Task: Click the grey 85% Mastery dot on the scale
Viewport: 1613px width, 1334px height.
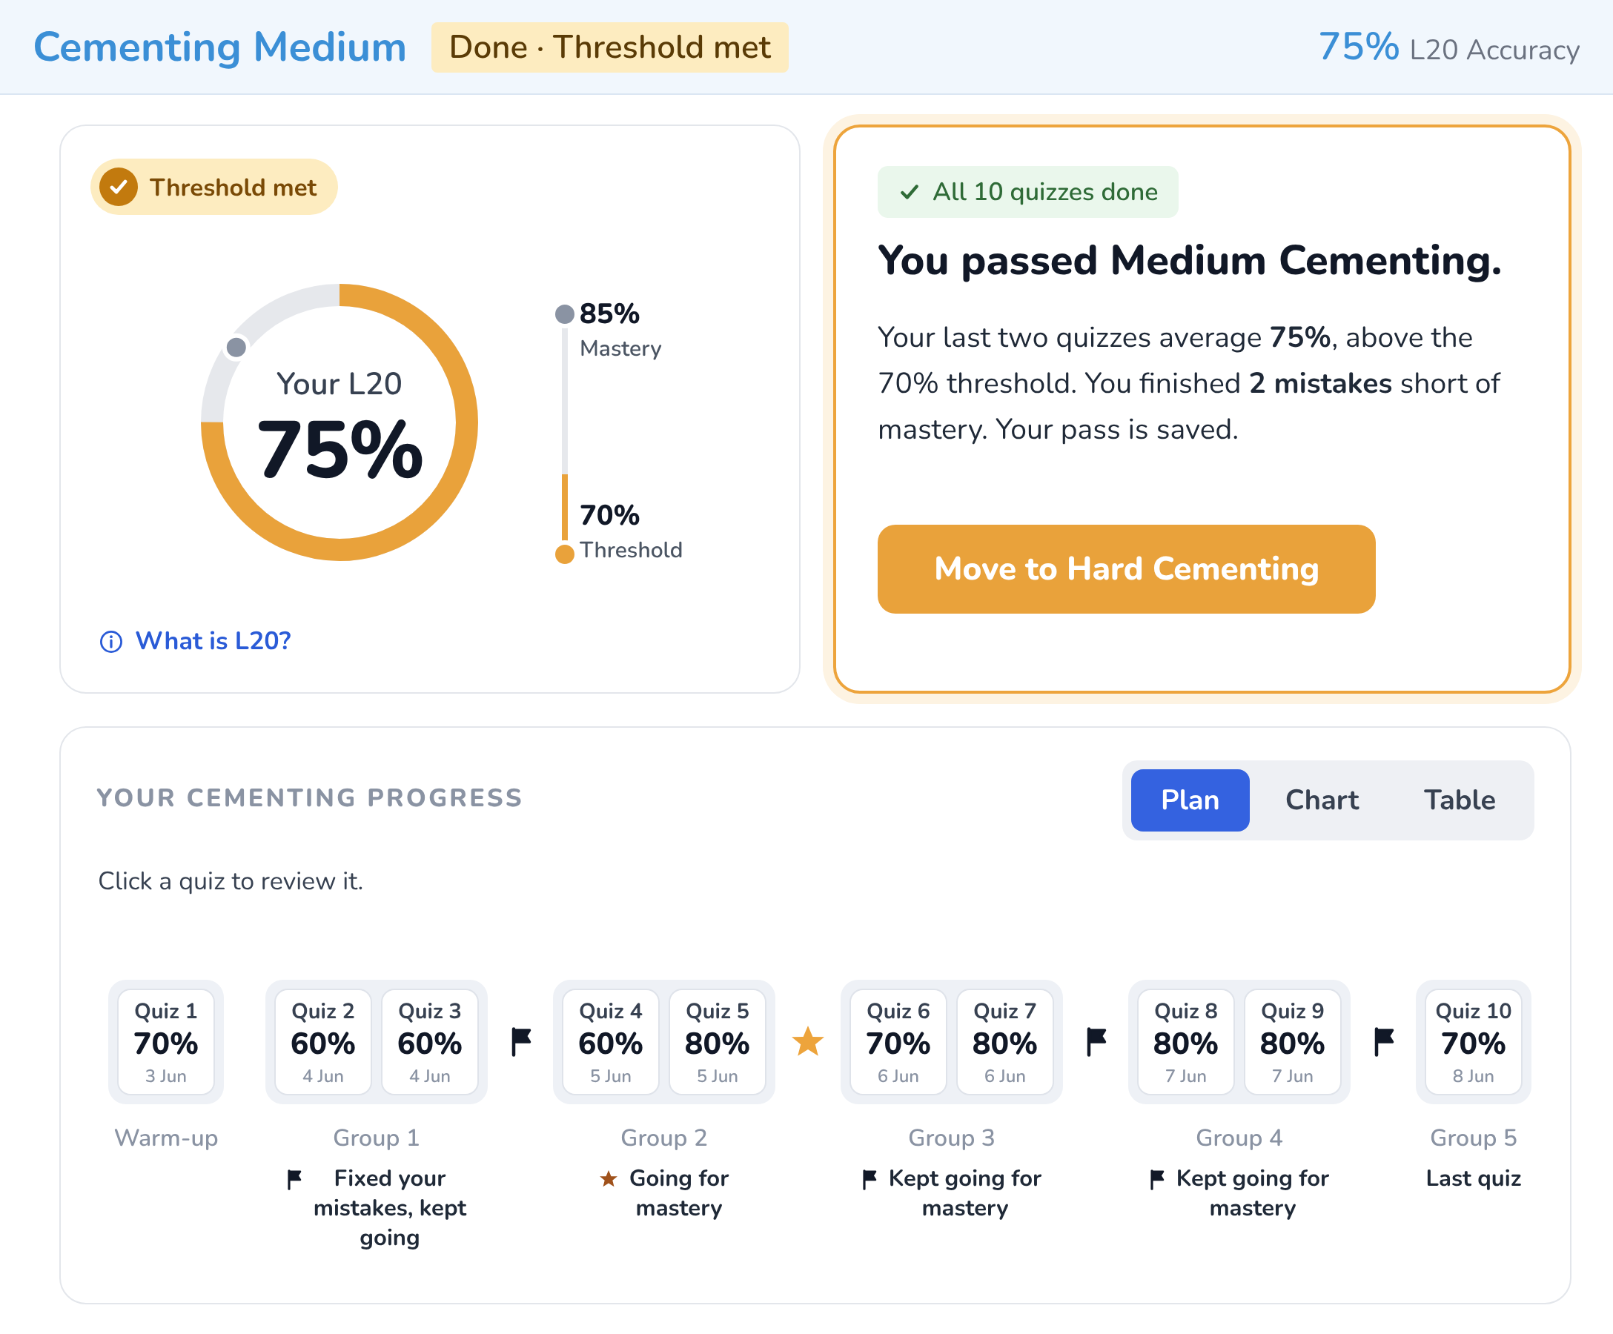Action: [x=565, y=313]
